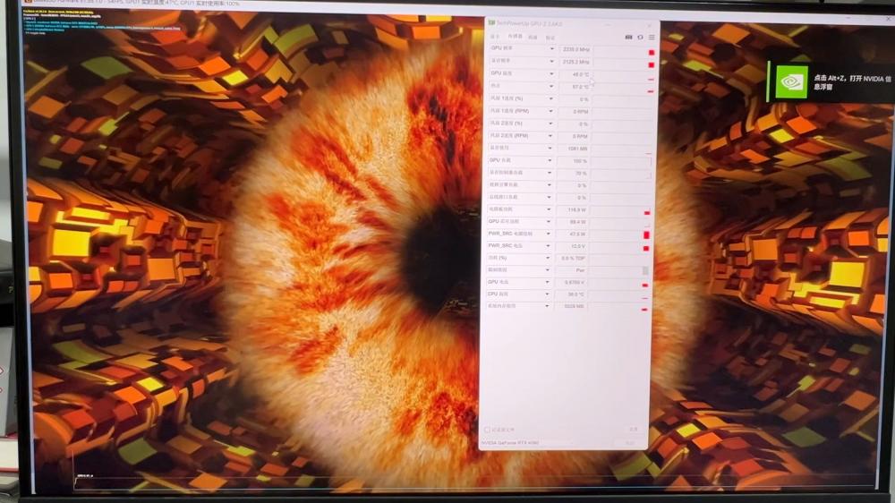This screenshot has width=895, height=503.
Task: Click the GPU clock 2230 MHz value field
Action: coord(574,50)
